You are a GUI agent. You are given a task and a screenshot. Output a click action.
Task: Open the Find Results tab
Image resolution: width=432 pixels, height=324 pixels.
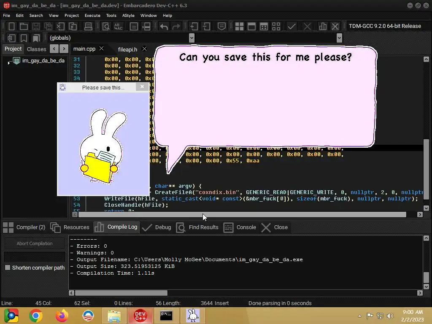pyautogui.click(x=197, y=227)
